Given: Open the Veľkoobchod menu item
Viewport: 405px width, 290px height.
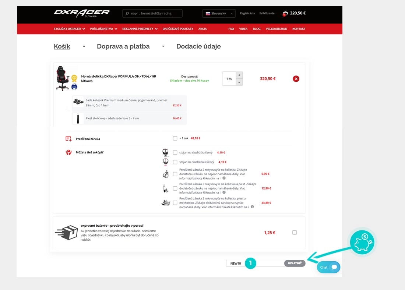Looking at the screenshot, I should pyautogui.click(x=277, y=29).
